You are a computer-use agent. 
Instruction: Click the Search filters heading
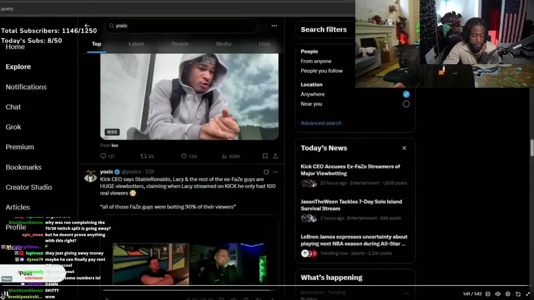click(324, 30)
